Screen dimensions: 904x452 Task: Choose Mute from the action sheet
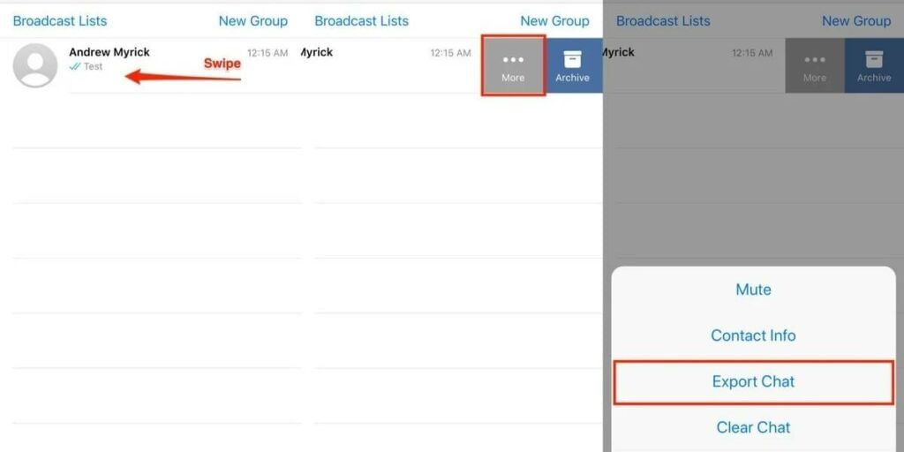(x=754, y=290)
